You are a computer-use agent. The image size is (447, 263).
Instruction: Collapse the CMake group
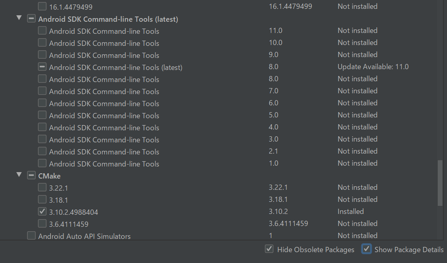pos(19,175)
